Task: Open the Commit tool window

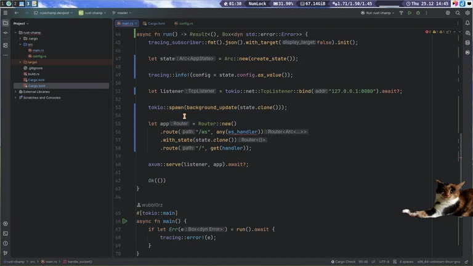Action: click(x=6, y=34)
